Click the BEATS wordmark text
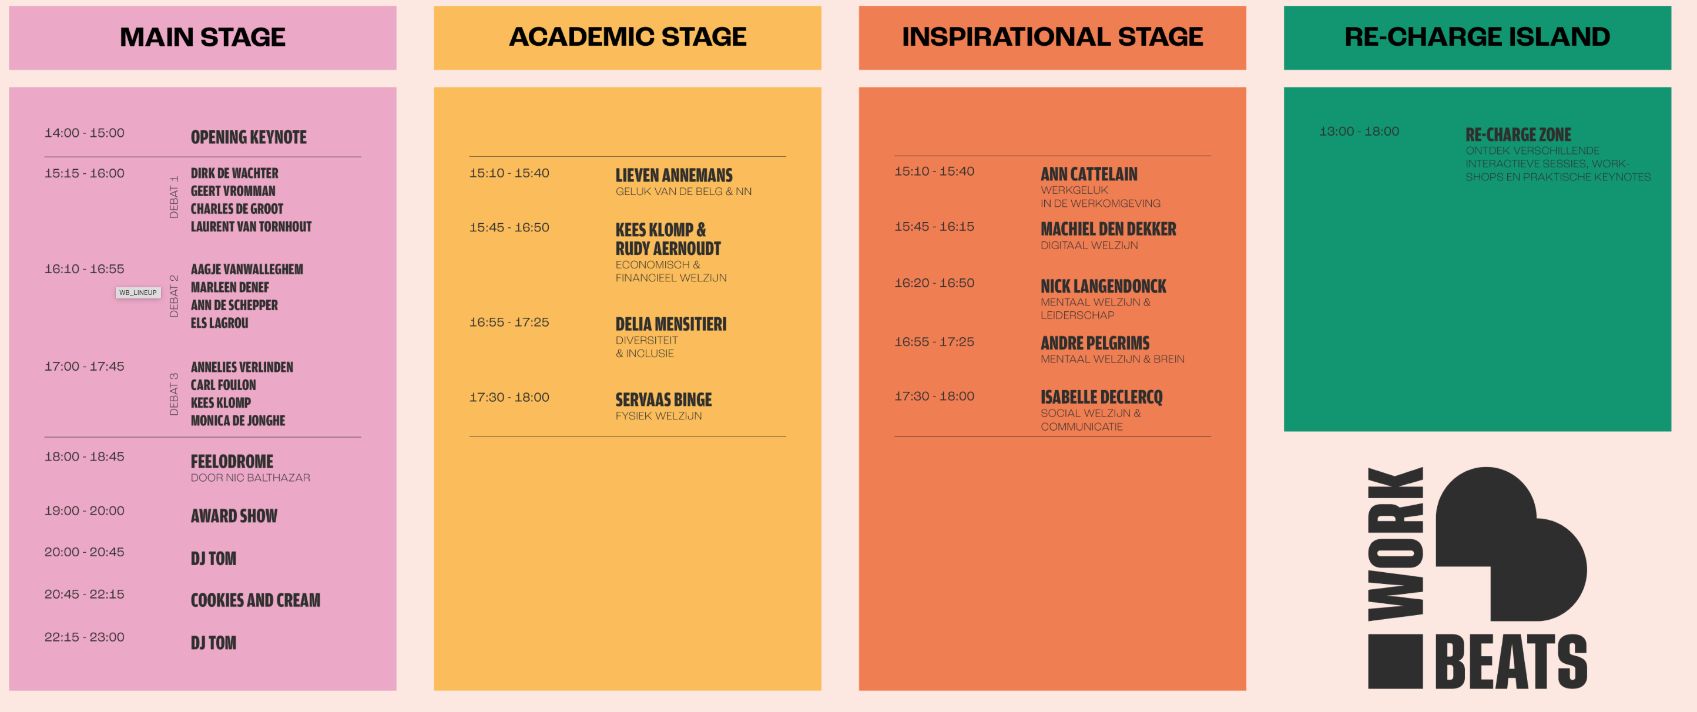 1511,661
